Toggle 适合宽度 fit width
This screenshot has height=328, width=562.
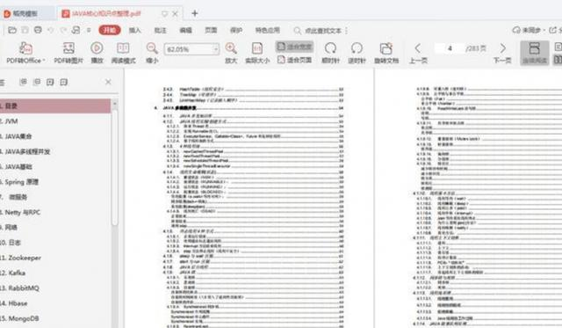click(295, 47)
